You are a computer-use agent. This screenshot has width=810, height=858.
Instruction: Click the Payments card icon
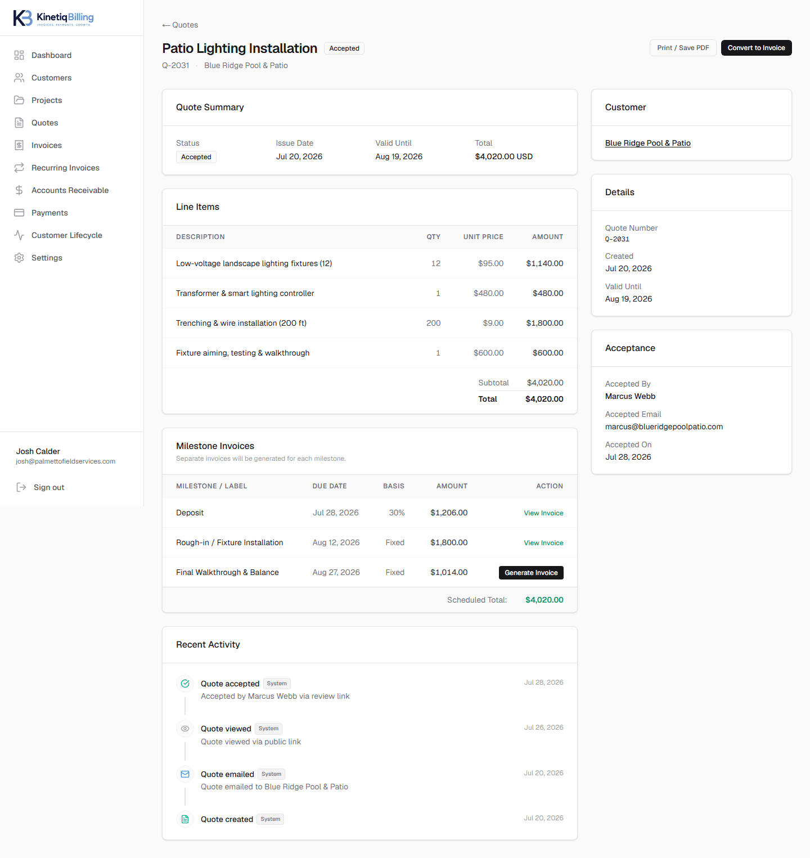tap(19, 213)
